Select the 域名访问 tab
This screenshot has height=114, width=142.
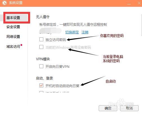click(13, 46)
